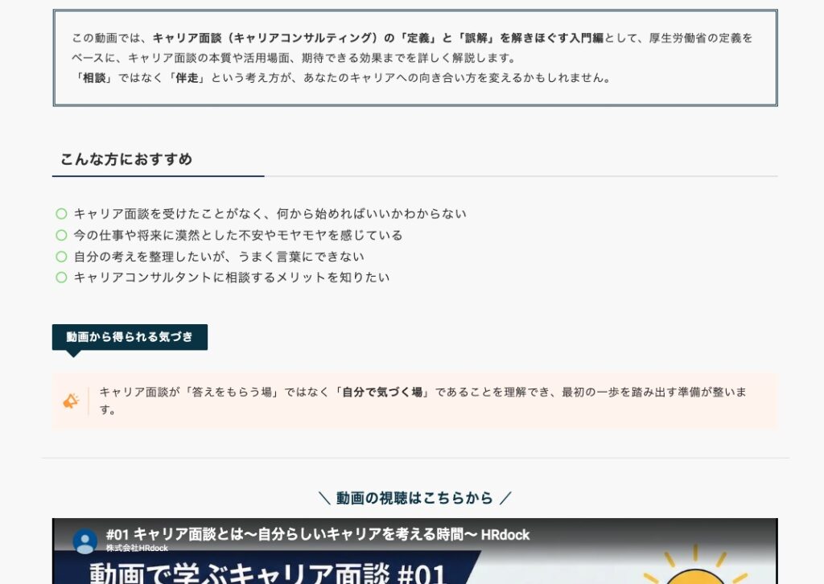The image size is (824, 584).
Task: Click list item text 自分の考えを整理したいが
Action: coord(218,257)
